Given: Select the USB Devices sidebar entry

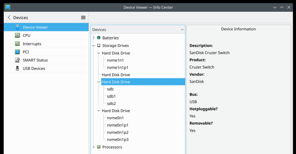Looking at the screenshot, I should [x=34, y=68].
